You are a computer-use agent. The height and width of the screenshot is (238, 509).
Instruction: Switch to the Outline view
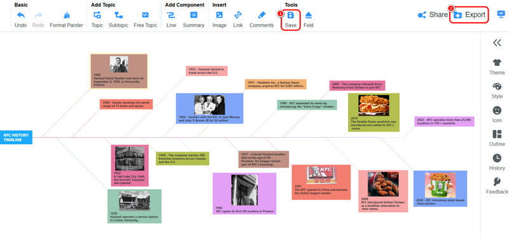[497, 138]
